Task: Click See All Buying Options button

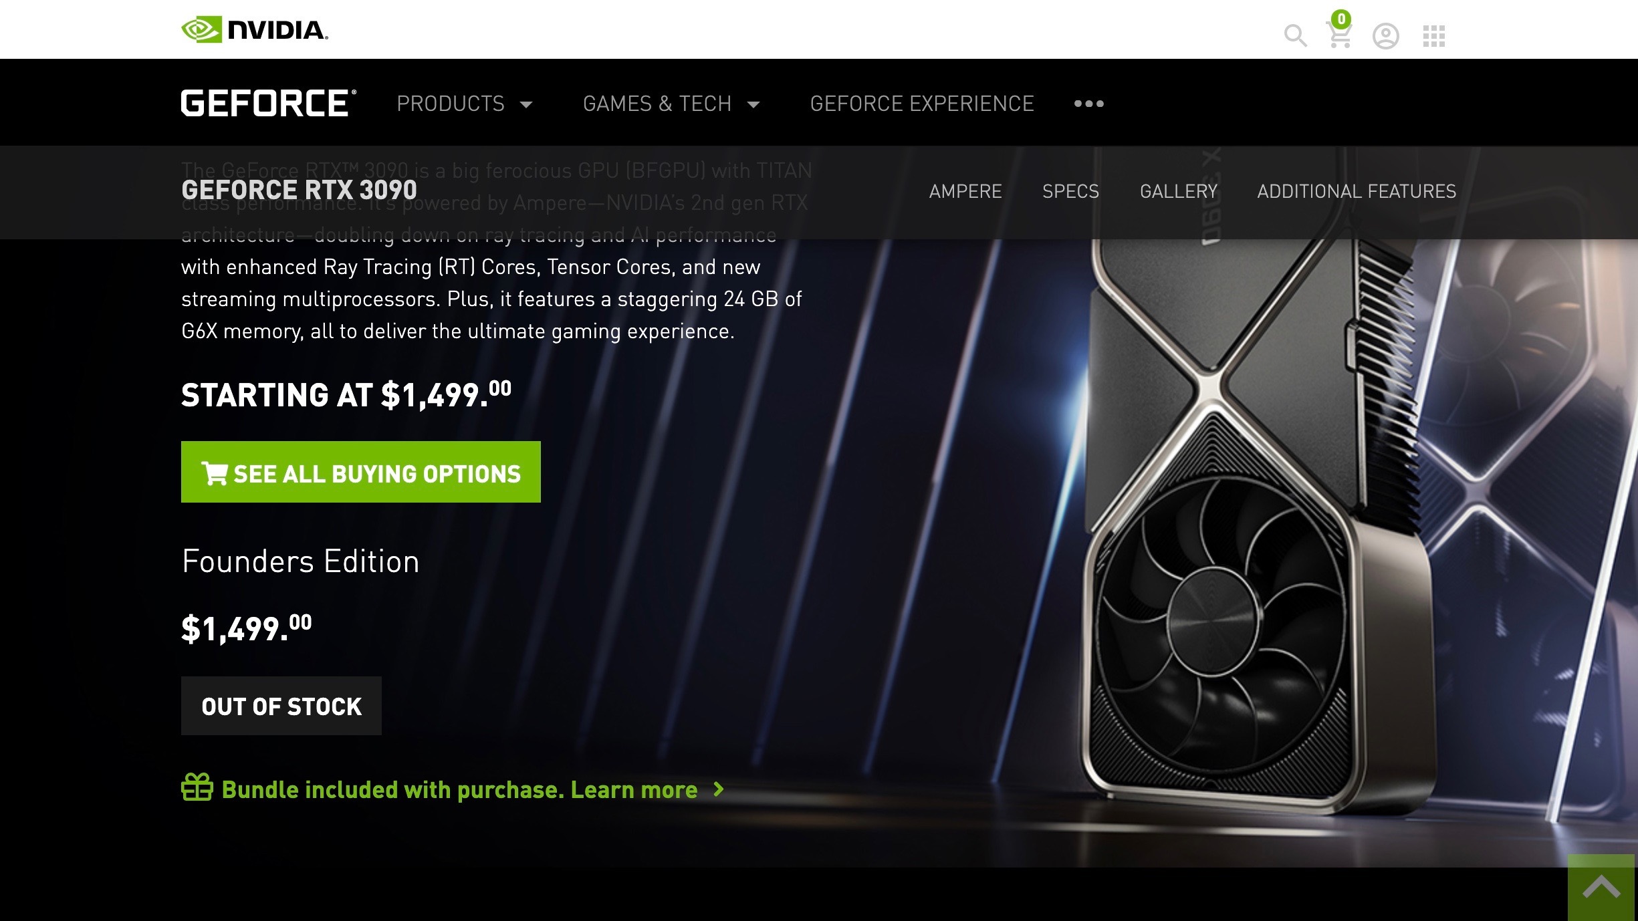Action: [x=361, y=472]
